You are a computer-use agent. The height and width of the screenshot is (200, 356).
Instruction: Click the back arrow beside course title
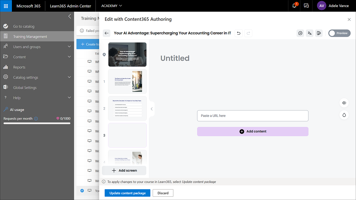click(x=107, y=33)
